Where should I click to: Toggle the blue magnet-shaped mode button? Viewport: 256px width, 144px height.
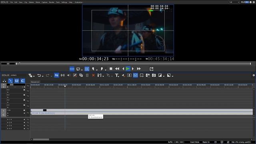point(23,81)
